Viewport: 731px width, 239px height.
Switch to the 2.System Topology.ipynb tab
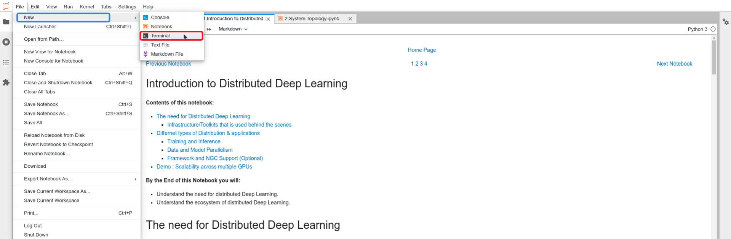point(312,19)
